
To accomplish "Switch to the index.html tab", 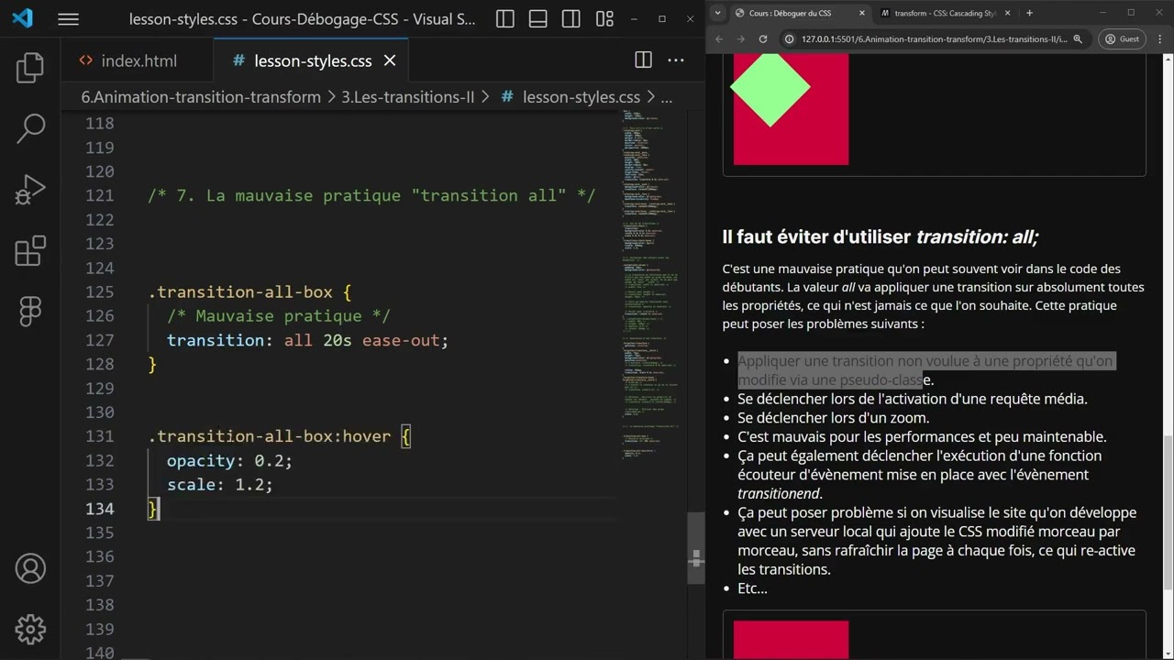I will pos(138,60).
